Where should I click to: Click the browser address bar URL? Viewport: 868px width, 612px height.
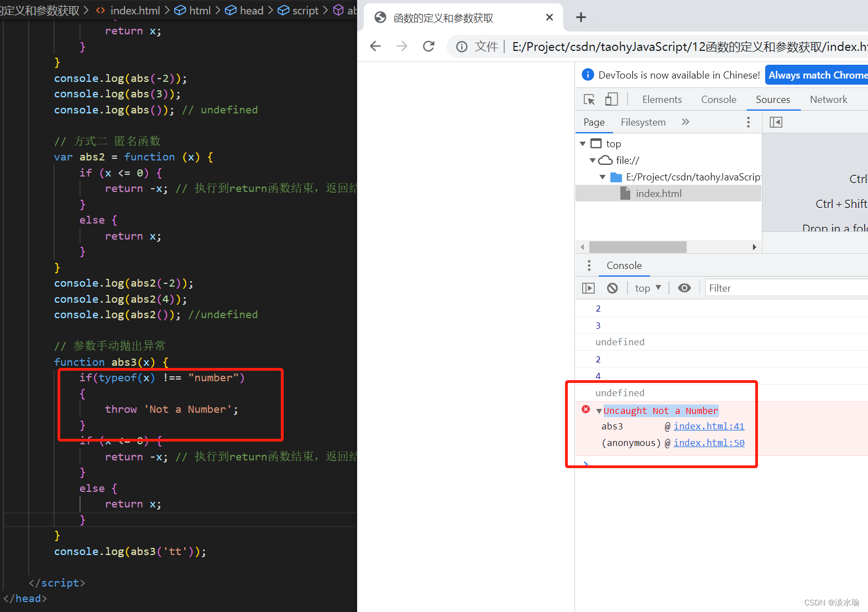tap(689, 47)
